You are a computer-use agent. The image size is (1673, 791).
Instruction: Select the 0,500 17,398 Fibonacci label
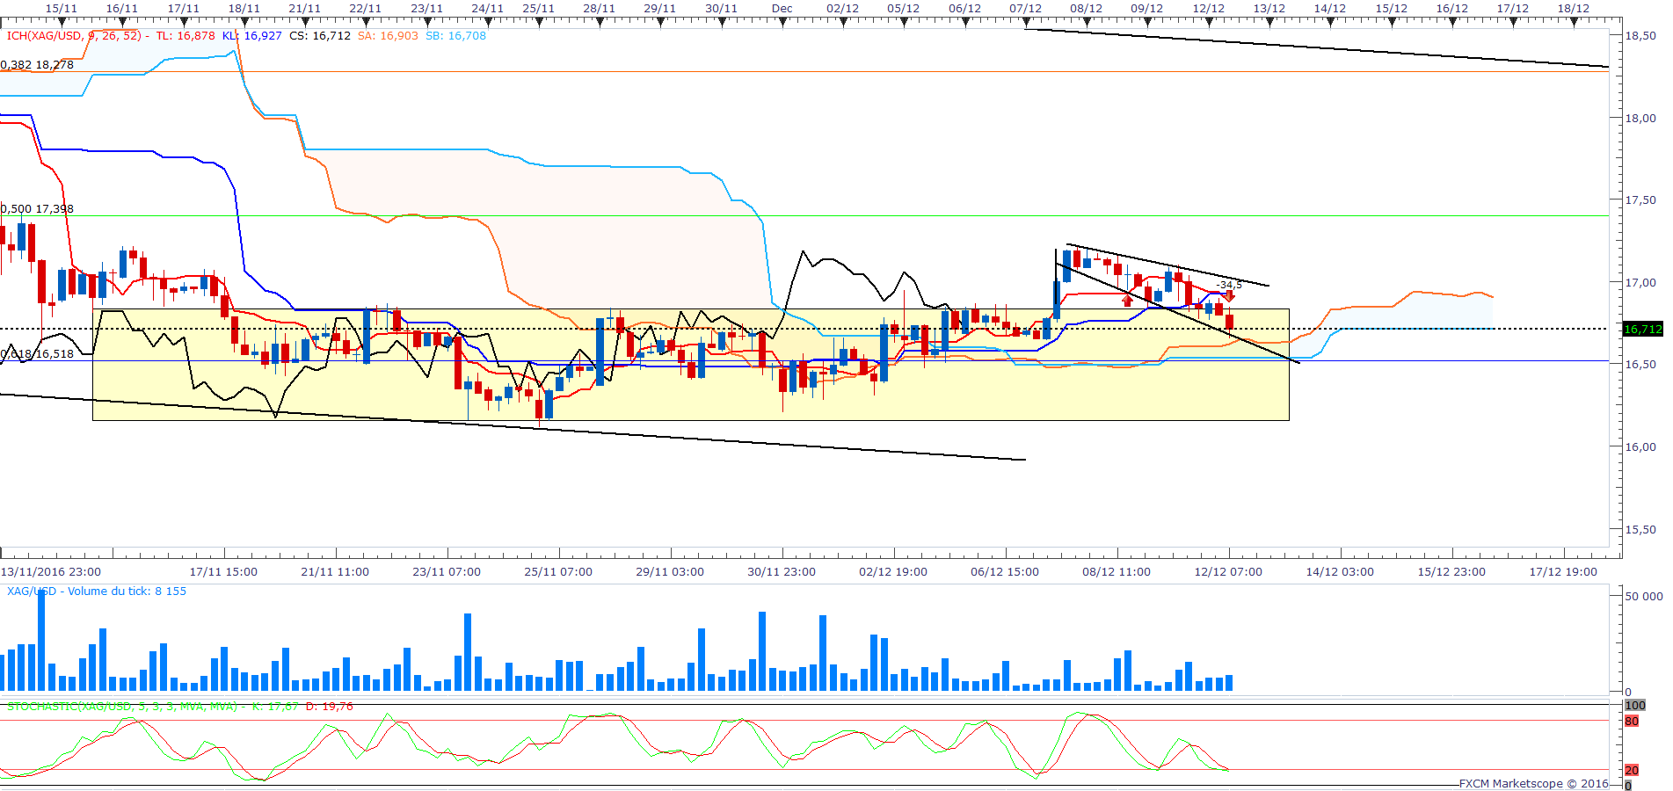pos(37,209)
